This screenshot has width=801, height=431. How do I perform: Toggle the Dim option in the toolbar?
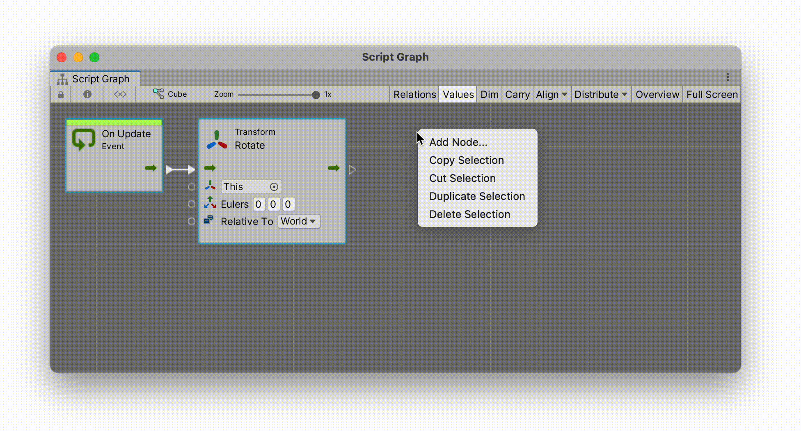[x=489, y=94]
